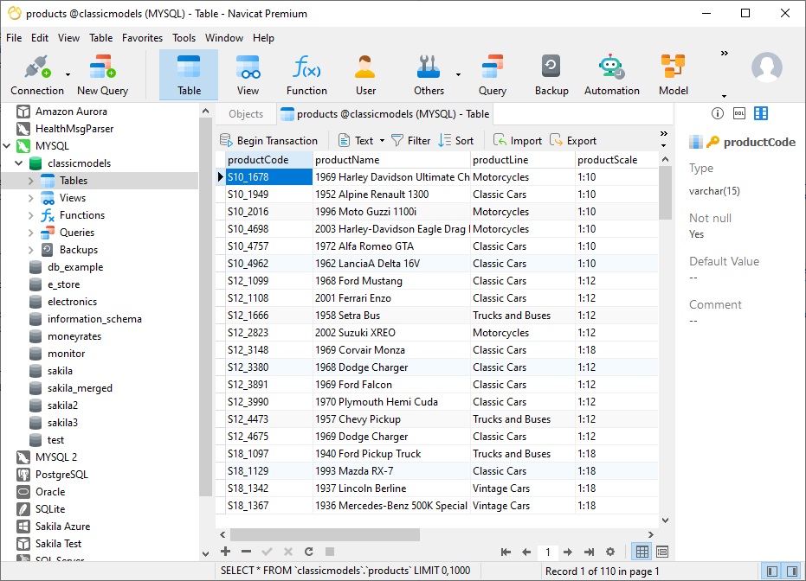Click the Begin Transaction button

point(268,141)
